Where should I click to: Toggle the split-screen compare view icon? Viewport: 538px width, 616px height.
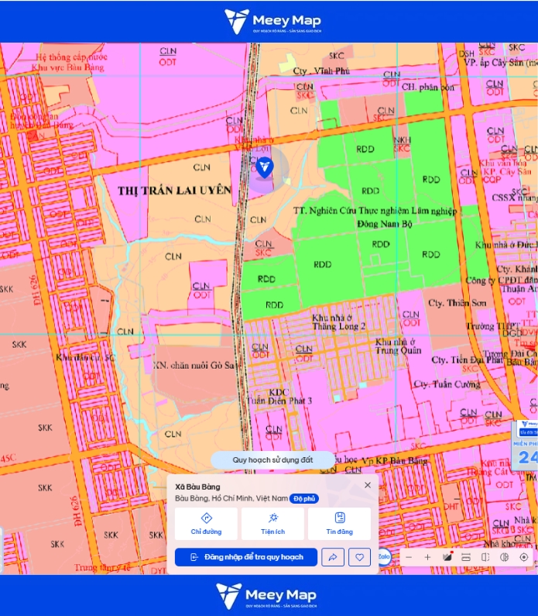coord(485,557)
